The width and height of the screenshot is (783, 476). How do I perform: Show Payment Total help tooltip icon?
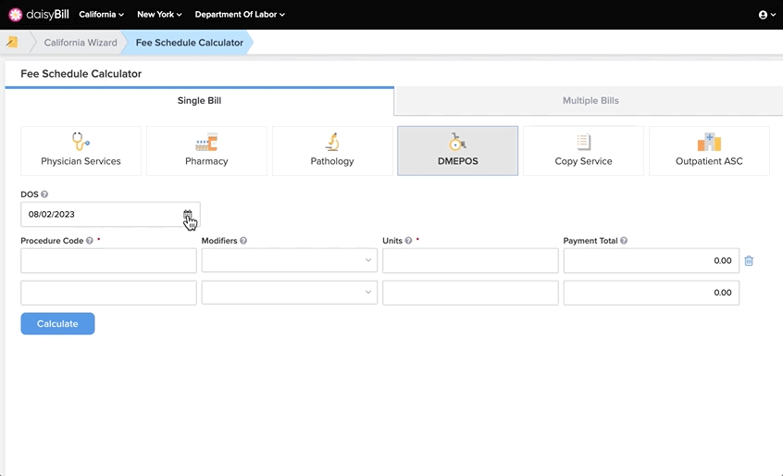(x=624, y=240)
